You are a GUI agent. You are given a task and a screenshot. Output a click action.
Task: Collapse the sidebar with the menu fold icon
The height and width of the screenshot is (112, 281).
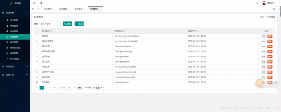[x=34, y=3]
